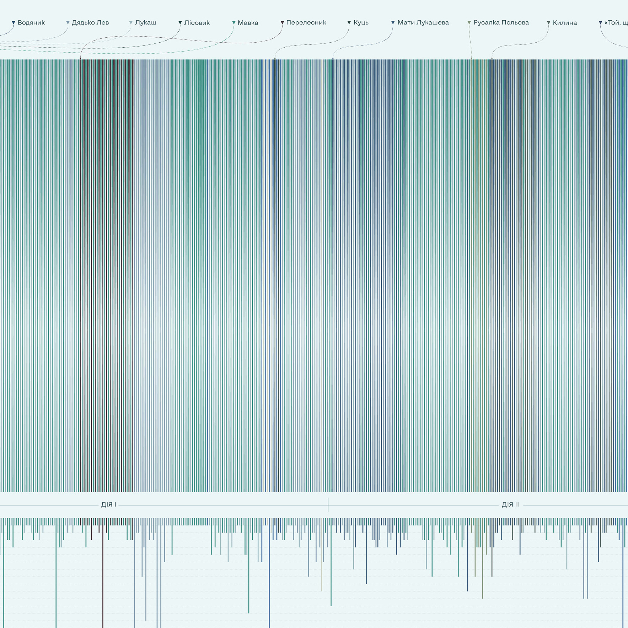Click the triangle marker beside Русалка Польова
Viewport: 628px width, 628px height.
[x=469, y=23]
